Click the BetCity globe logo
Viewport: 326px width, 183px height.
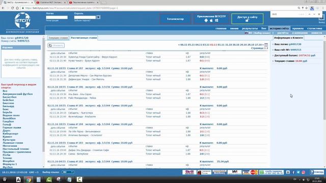coord(22,20)
